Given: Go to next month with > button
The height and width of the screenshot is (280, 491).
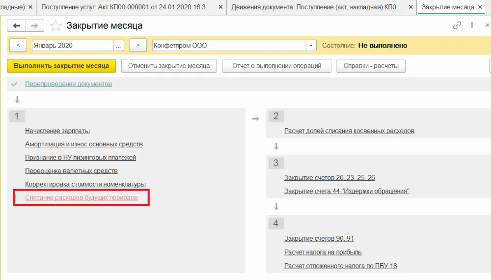Looking at the screenshot, I should pyautogui.click(x=138, y=45).
